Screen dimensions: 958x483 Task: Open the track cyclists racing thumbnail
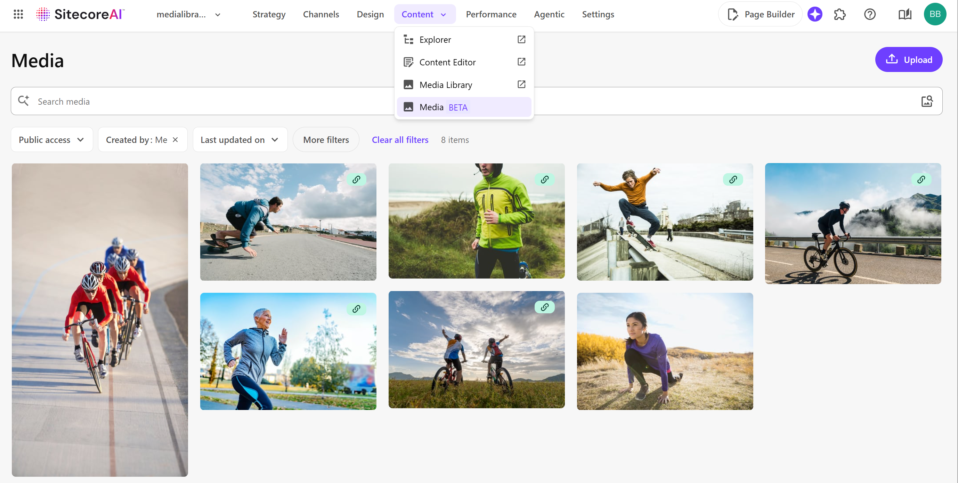point(100,320)
